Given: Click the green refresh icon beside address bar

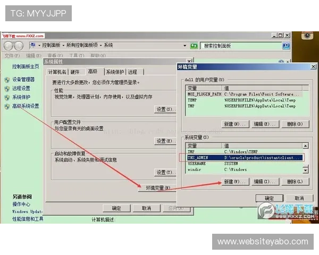Looking at the screenshot, I should click(194, 46).
